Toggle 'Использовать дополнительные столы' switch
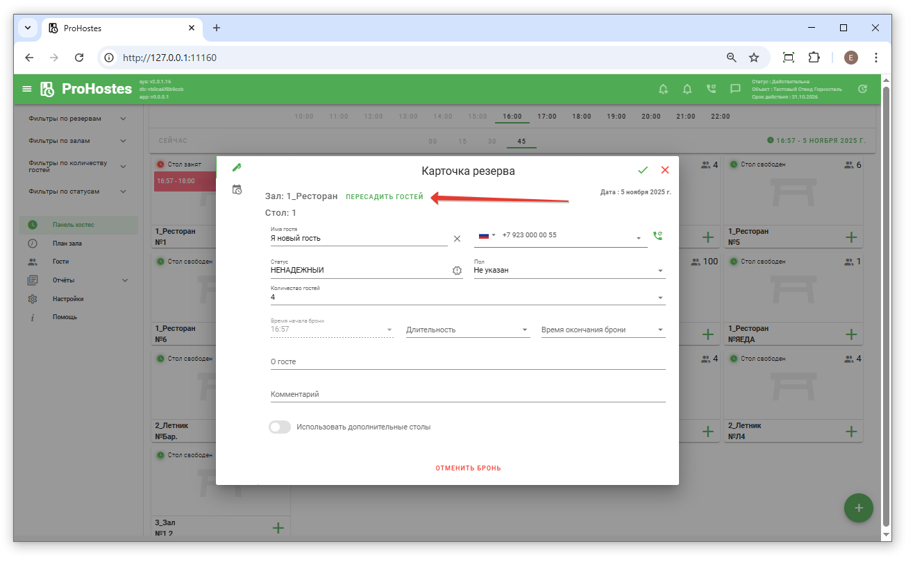Image resolution: width=906 pixels, height=562 pixels. point(280,427)
